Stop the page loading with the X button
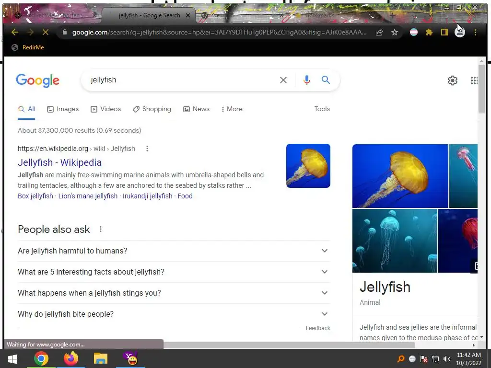491x368 pixels. [46, 32]
